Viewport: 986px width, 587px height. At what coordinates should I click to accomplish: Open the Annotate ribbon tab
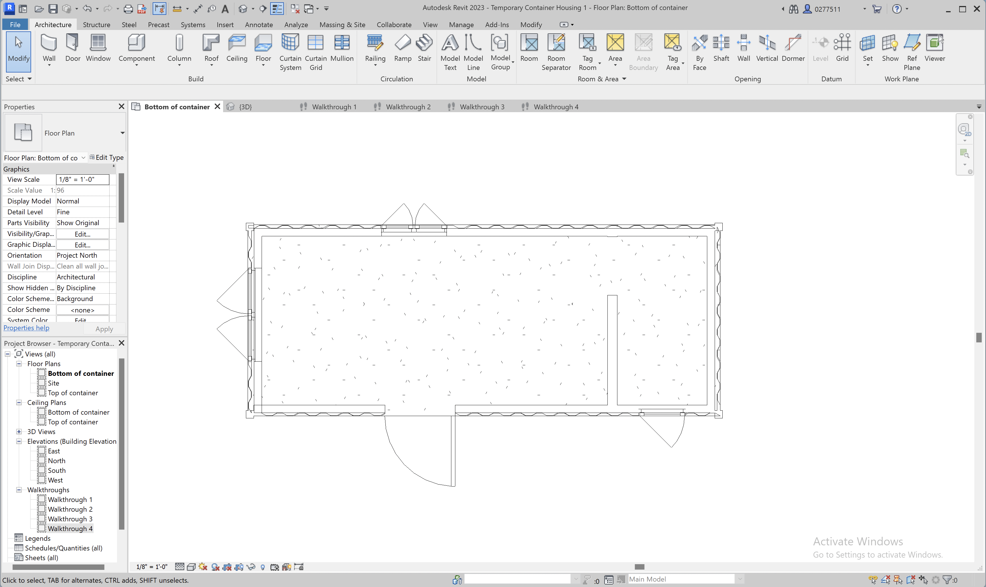pyautogui.click(x=258, y=25)
